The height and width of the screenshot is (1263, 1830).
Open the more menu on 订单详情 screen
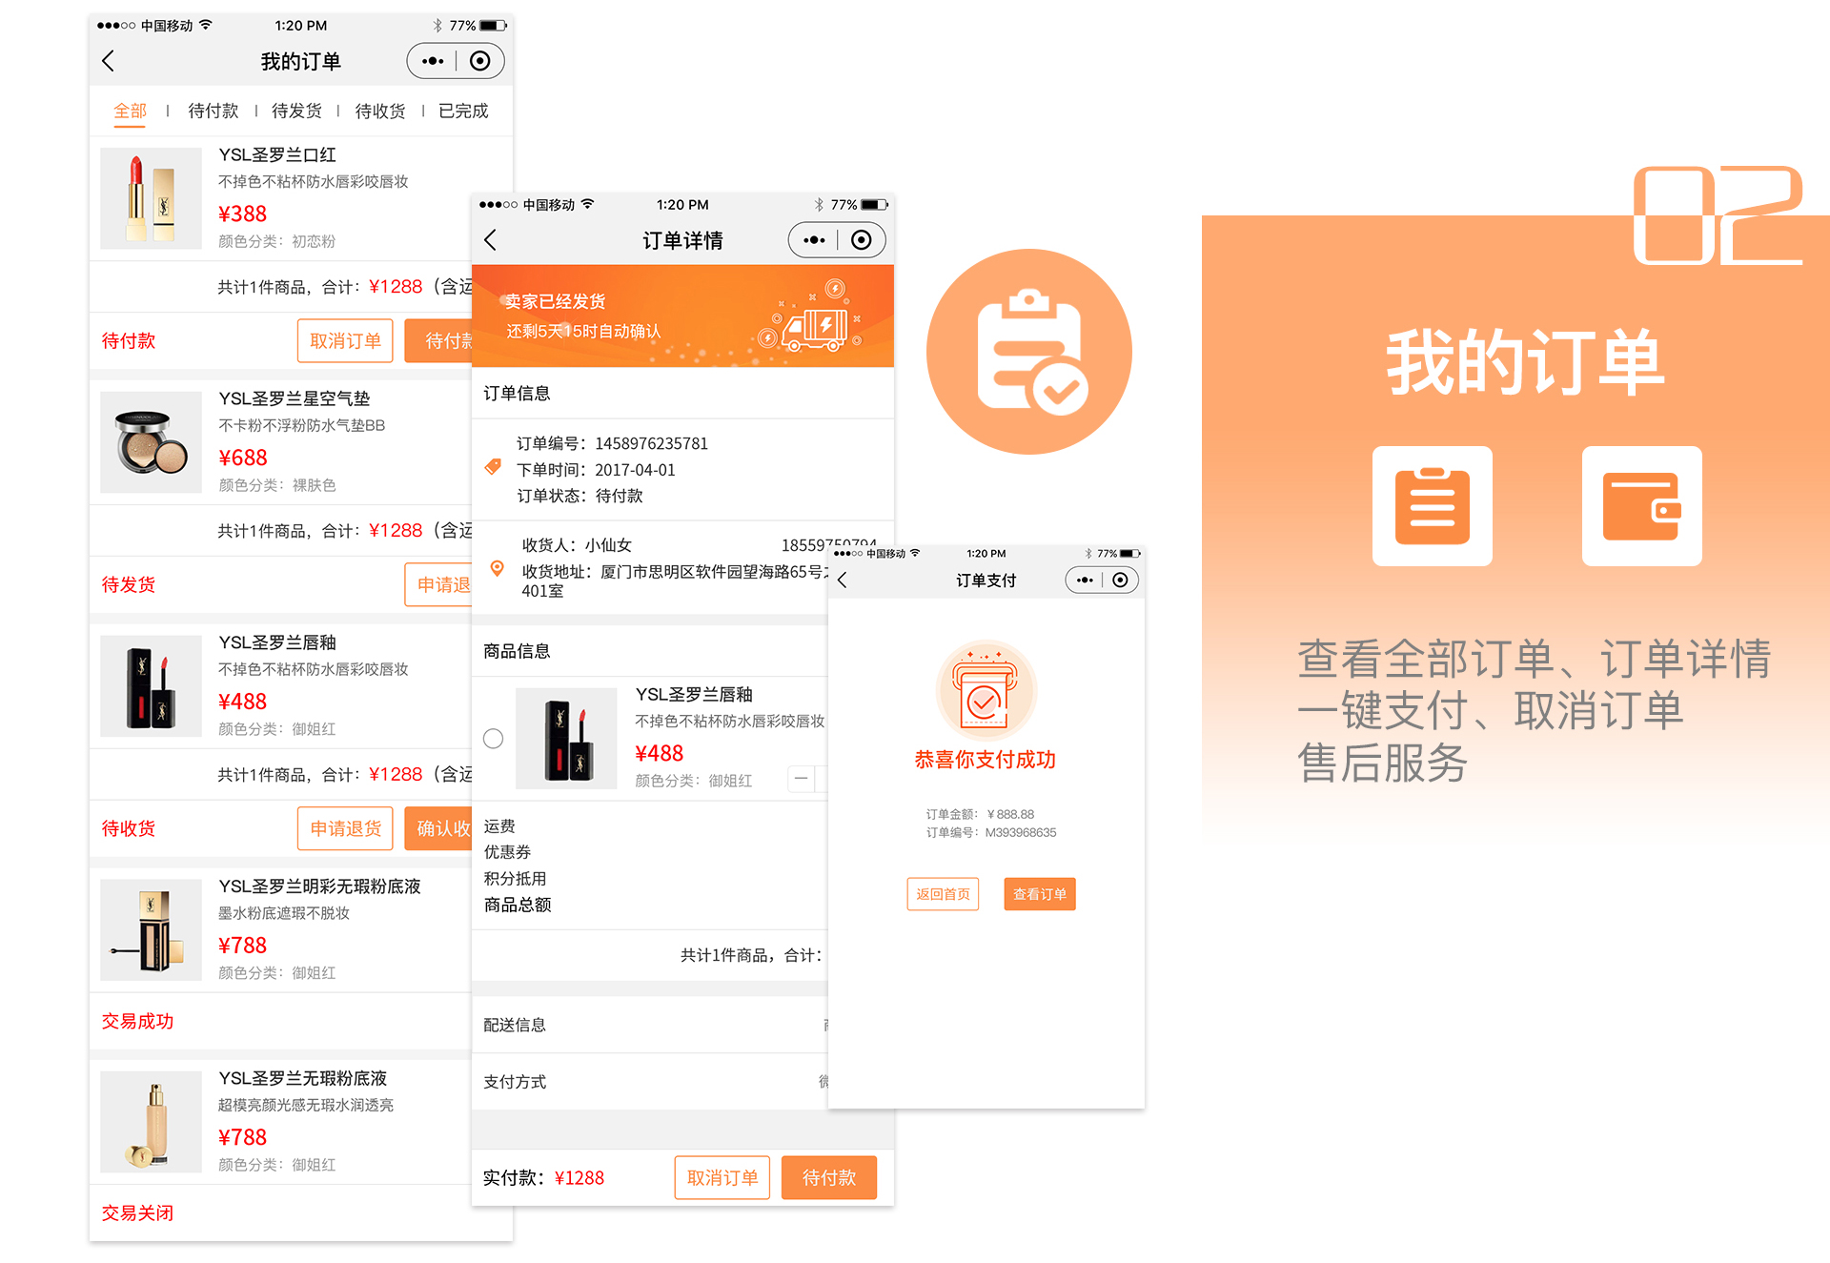(x=814, y=240)
